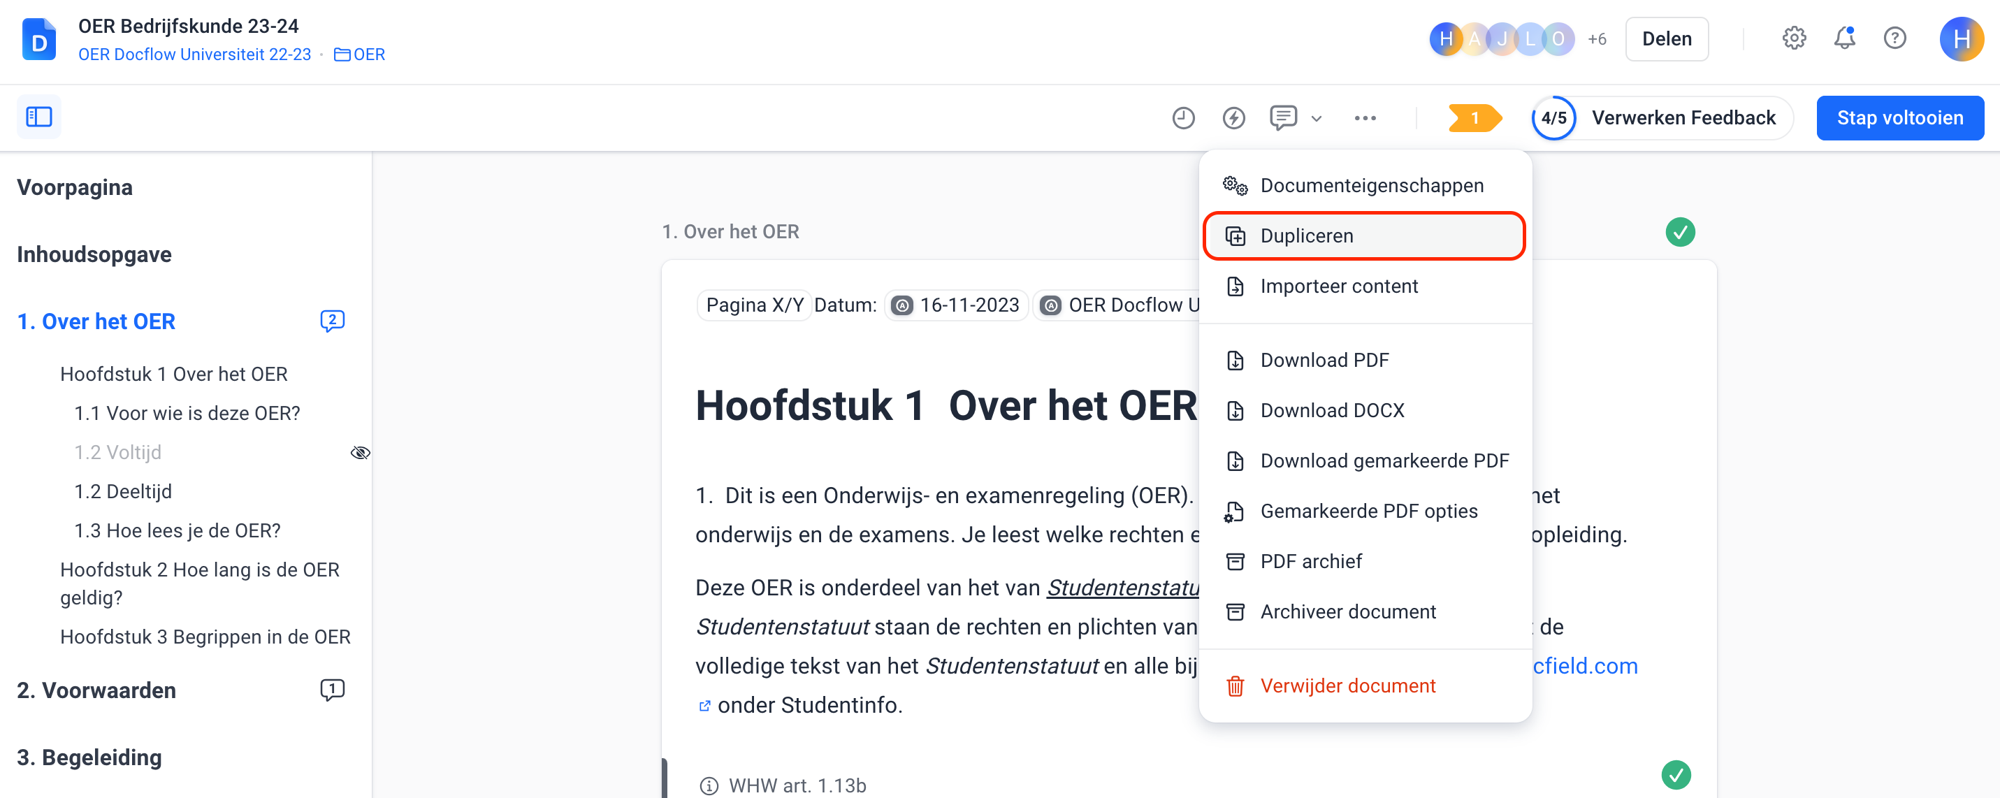Click the +6 collaborators avatar group
The width and height of the screenshot is (2000, 798).
tap(1596, 39)
